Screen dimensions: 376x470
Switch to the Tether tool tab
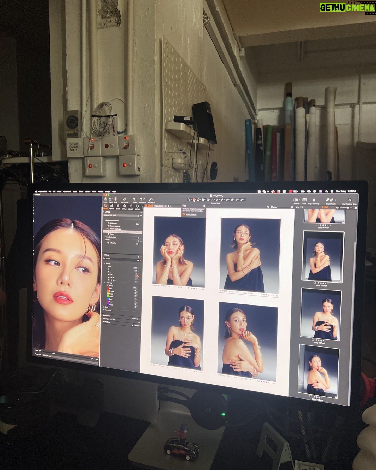point(112,207)
